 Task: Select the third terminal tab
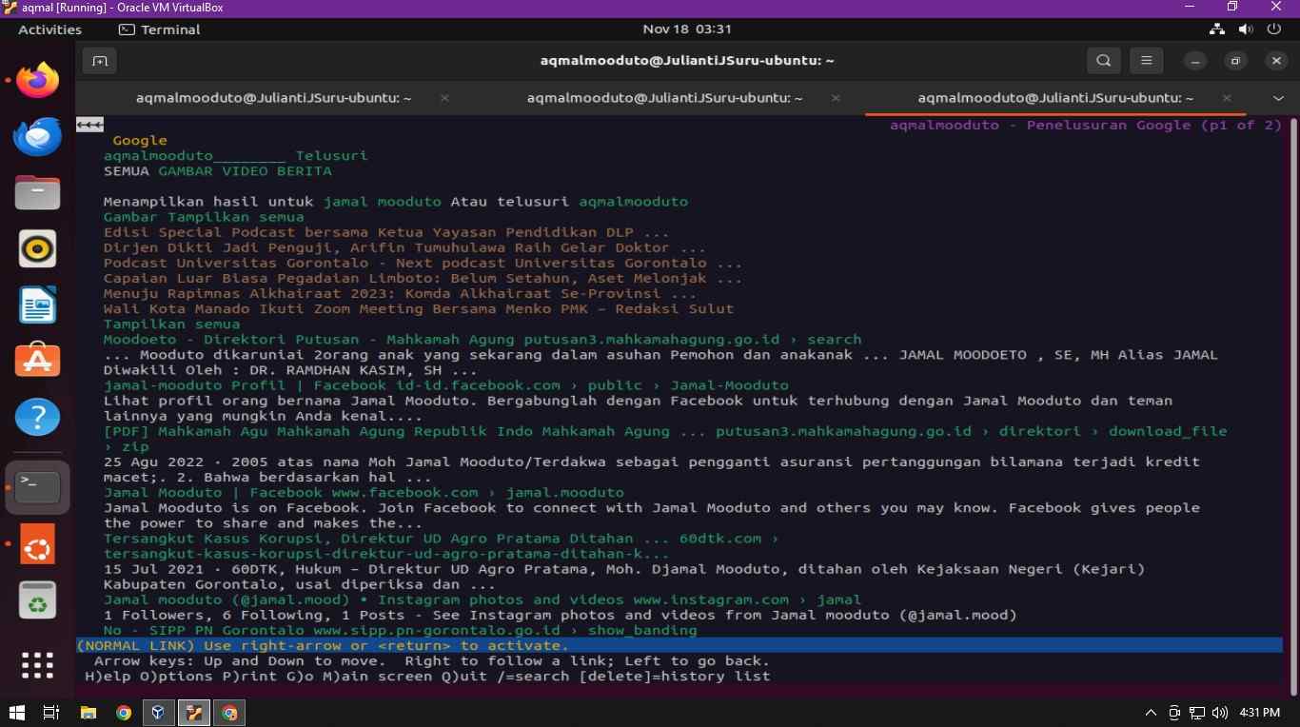(1055, 98)
